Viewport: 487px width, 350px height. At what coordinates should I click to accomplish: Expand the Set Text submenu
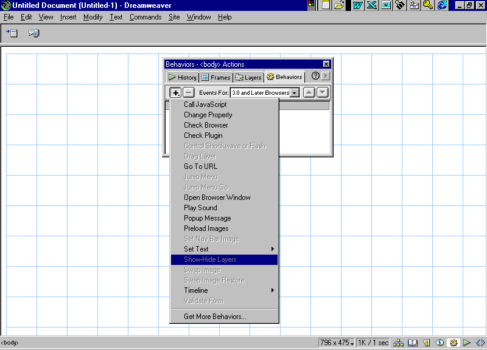224,249
